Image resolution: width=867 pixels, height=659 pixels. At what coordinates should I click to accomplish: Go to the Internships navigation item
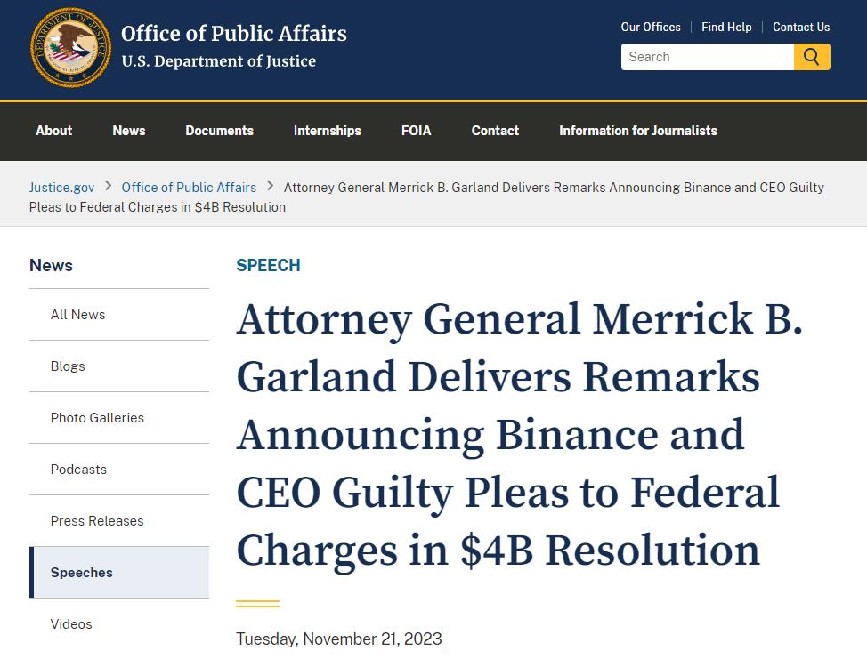(x=328, y=131)
